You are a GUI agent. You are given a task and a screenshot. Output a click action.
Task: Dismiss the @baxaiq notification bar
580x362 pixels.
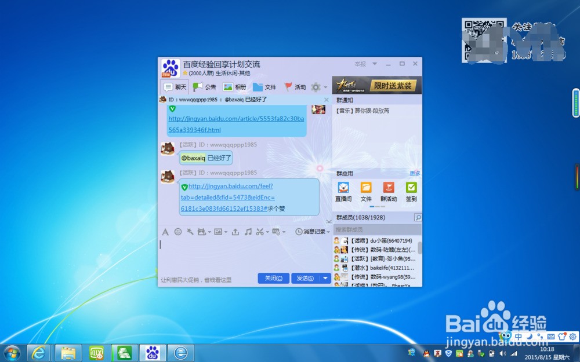326,100
